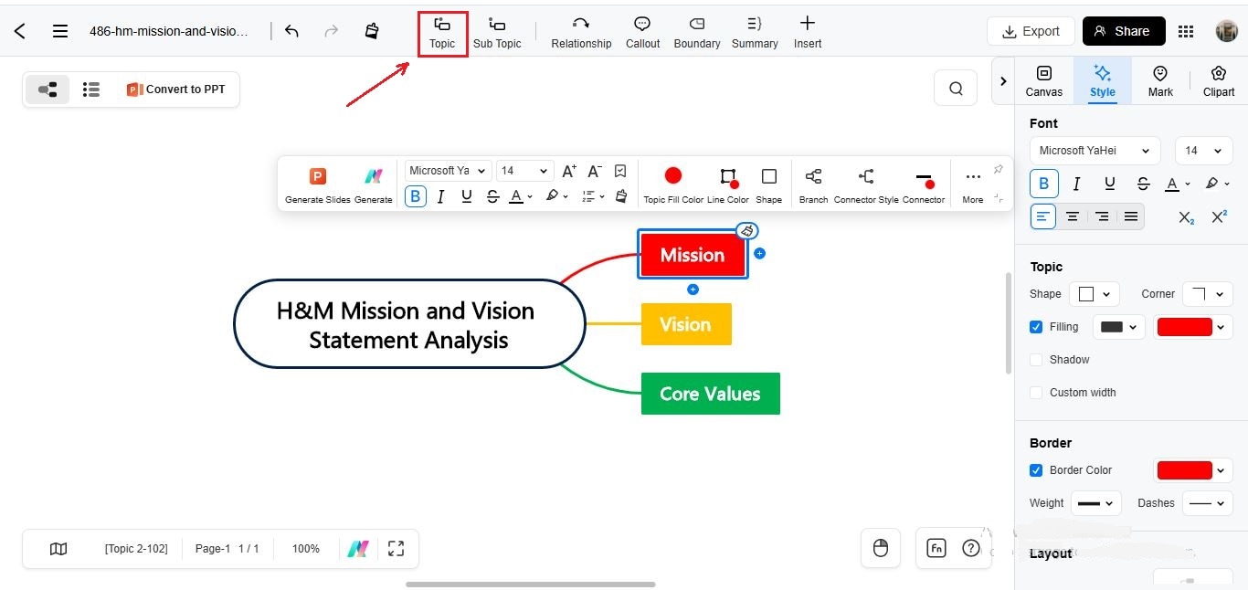Click the undo arrow icon
This screenshot has width=1248, height=590.
[291, 31]
